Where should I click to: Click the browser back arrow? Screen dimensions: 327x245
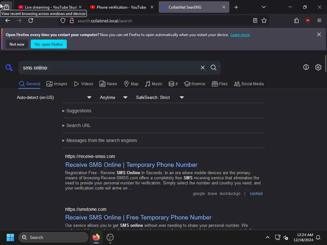pos(8,21)
